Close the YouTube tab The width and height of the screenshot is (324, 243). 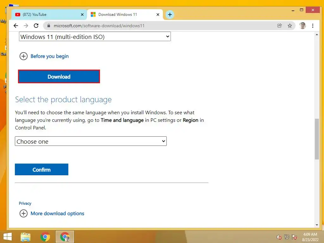pyautogui.click(x=82, y=15)
